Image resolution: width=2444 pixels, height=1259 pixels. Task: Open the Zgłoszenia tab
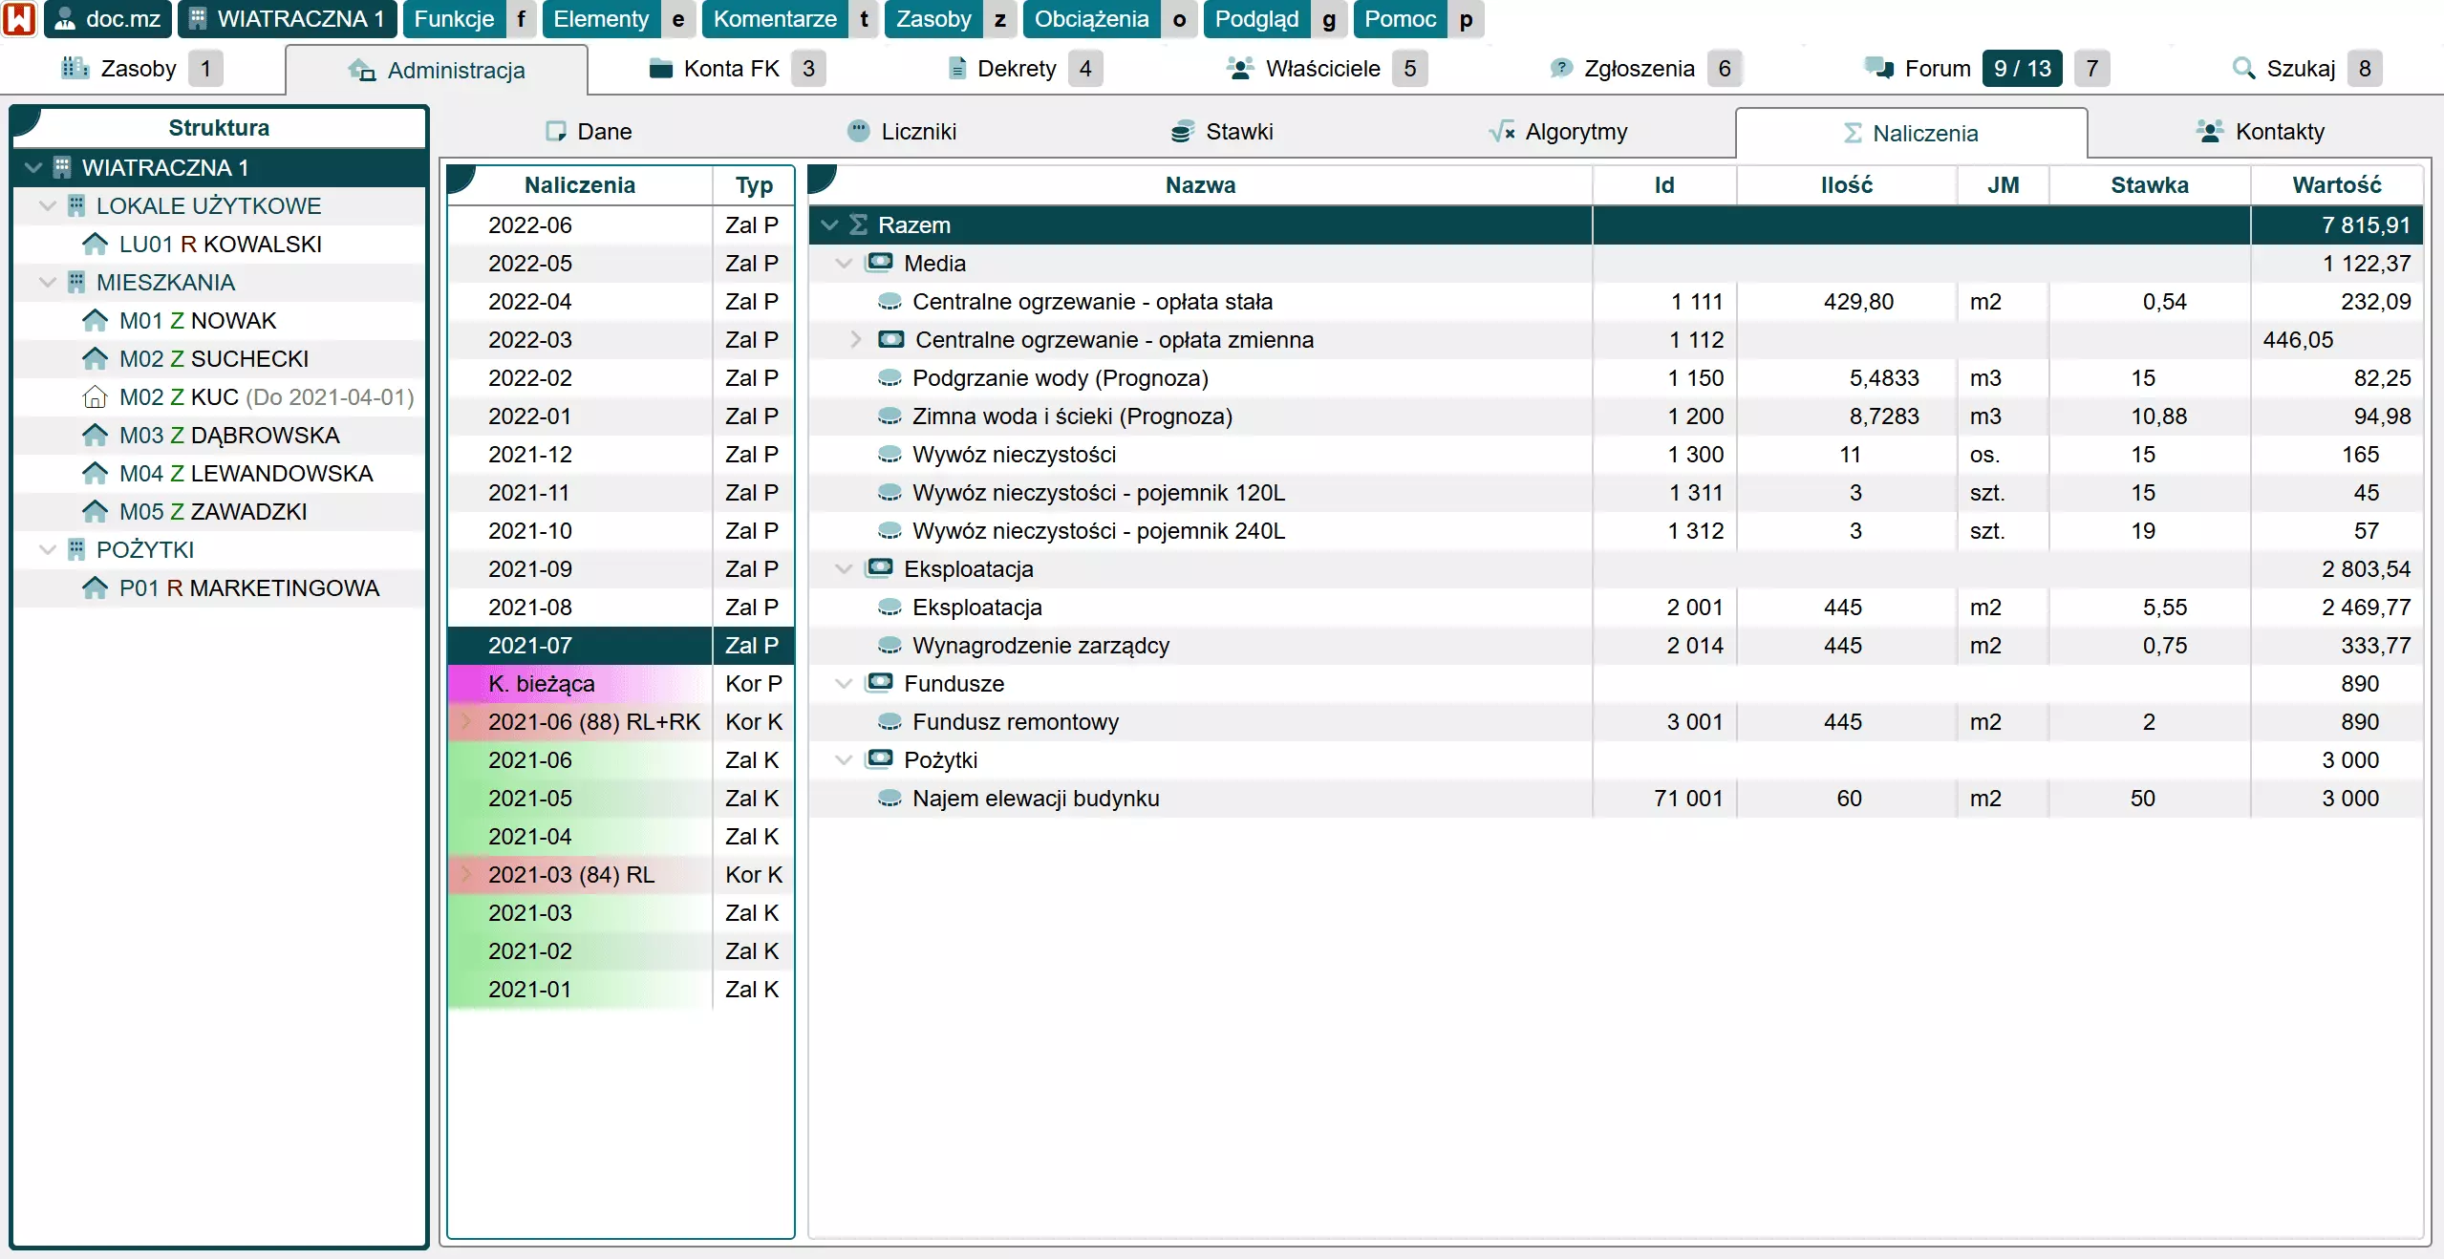1644,69
